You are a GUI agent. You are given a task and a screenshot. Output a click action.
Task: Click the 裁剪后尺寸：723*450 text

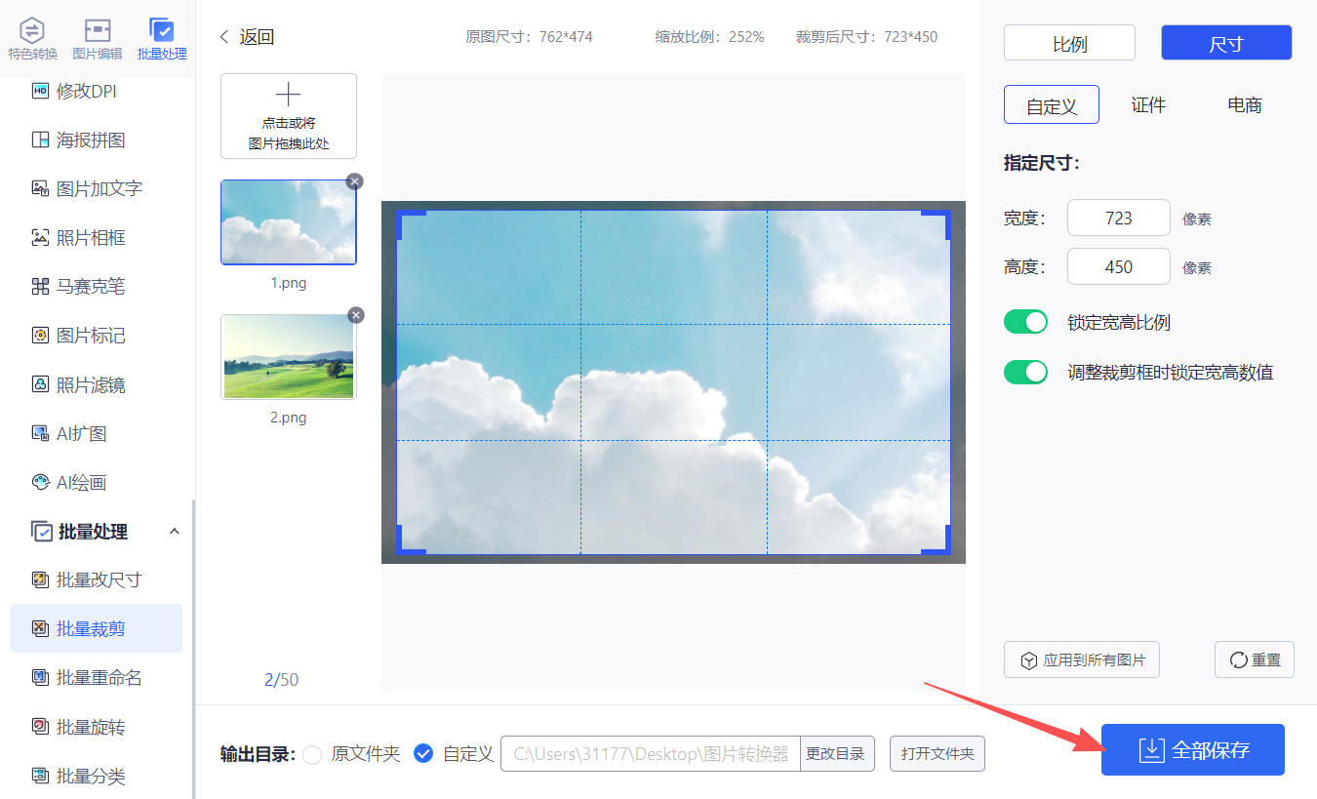pos(866,37)
